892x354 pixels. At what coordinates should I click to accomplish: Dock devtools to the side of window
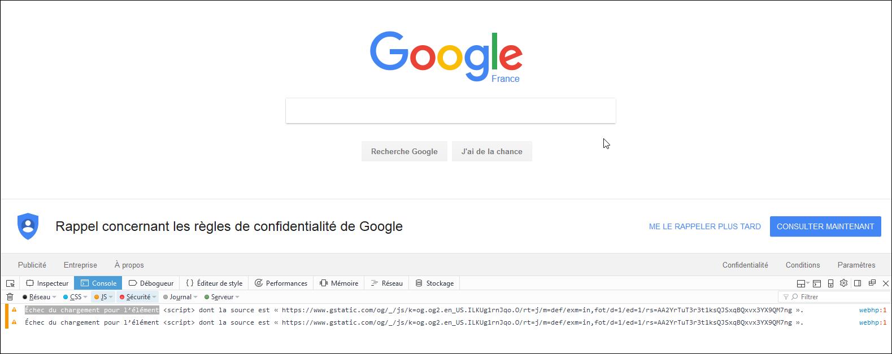coord(858,283)
